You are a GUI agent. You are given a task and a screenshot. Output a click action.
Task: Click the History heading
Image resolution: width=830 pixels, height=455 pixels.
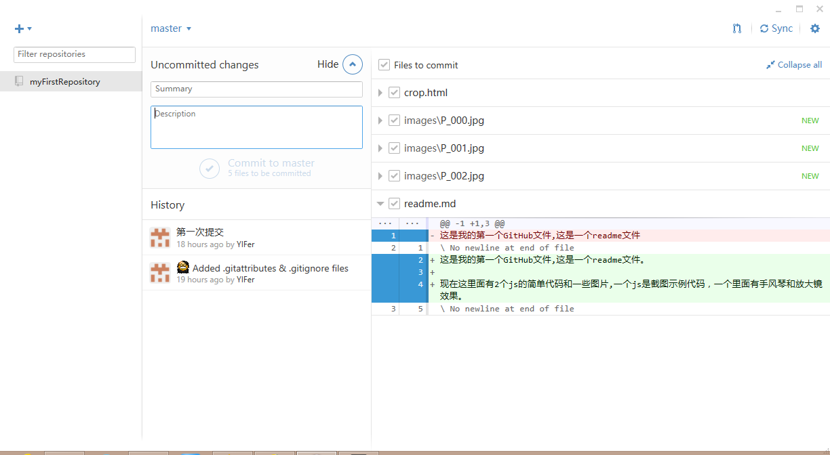(x=167, y=205)
